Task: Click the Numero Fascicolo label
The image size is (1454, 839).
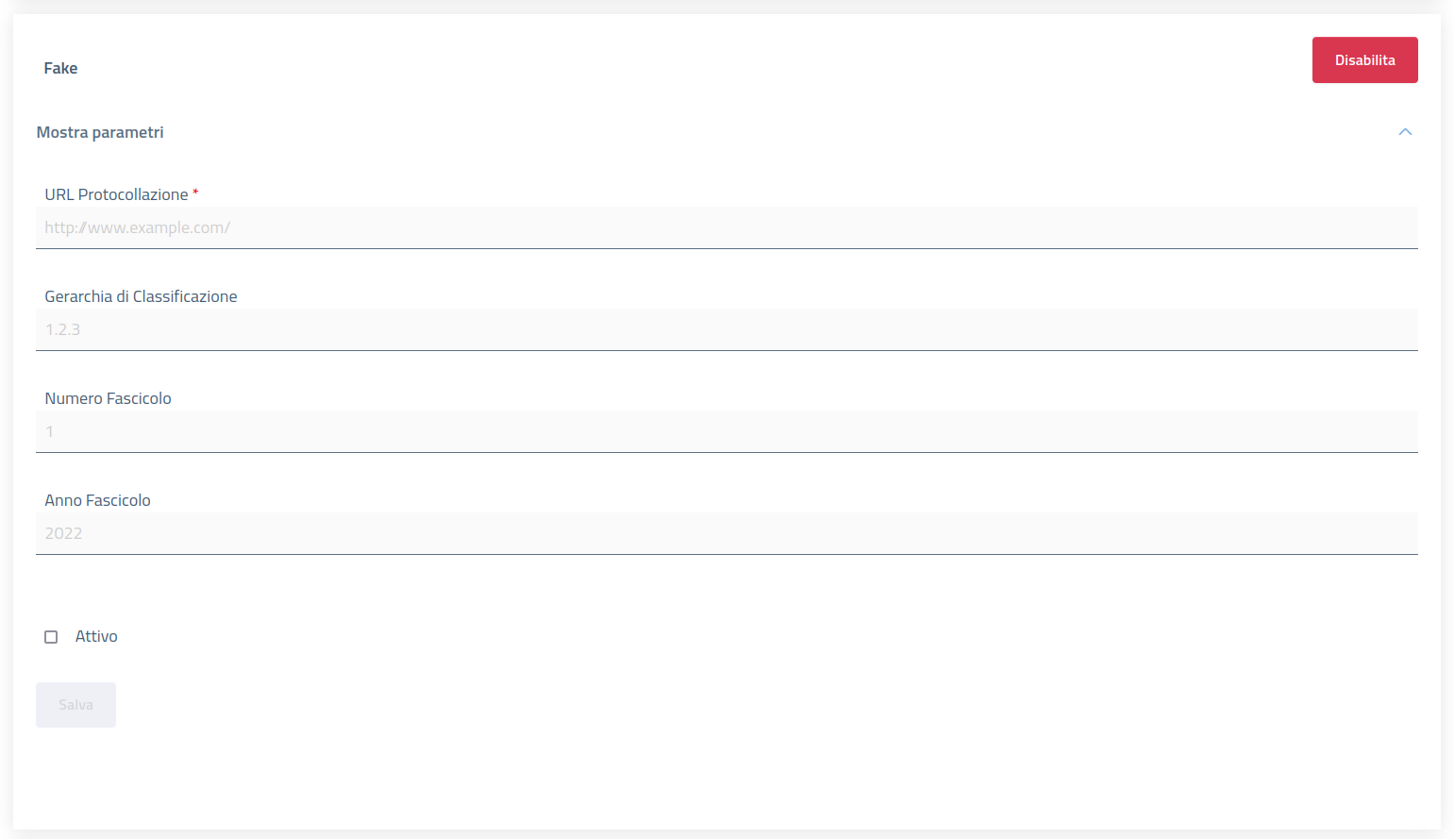Action: point(108,398)
